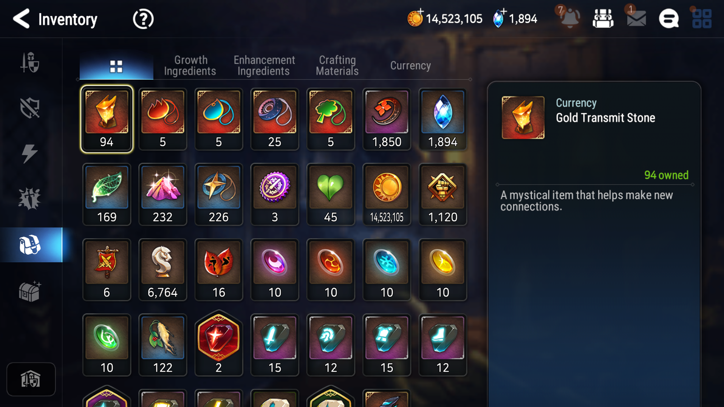
Task: Open the top-right grid menu icon
Action: click(x=701, y=19)
